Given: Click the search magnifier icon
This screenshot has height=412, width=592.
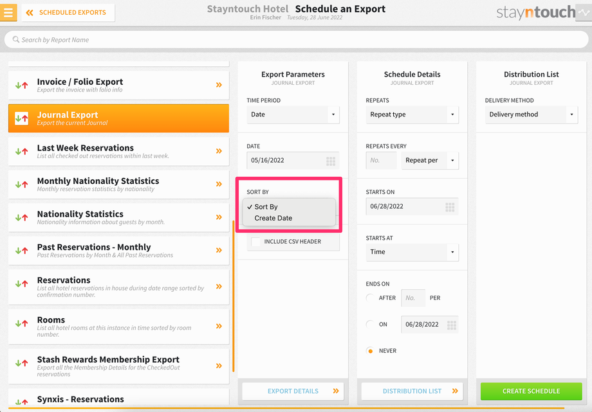Looking at the screenshot, I should click(16, 40).
